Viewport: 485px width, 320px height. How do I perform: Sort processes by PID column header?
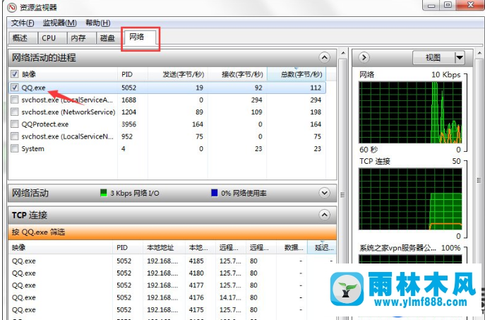[133, 74]
